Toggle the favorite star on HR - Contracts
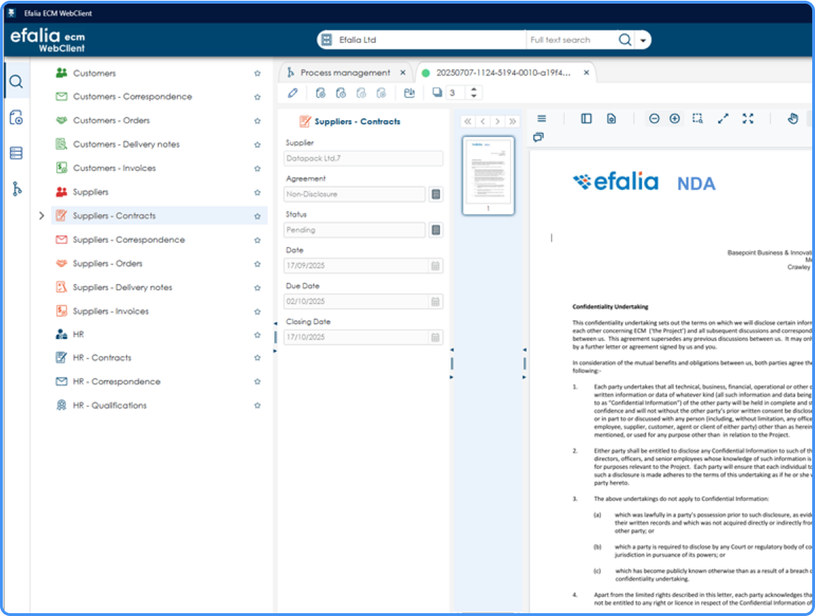 tap(257, 358)
